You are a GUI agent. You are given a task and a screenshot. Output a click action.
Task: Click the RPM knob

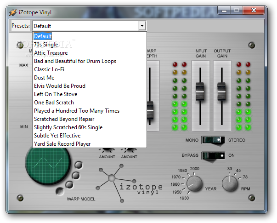pyautogui.click(x=230, y=184)
